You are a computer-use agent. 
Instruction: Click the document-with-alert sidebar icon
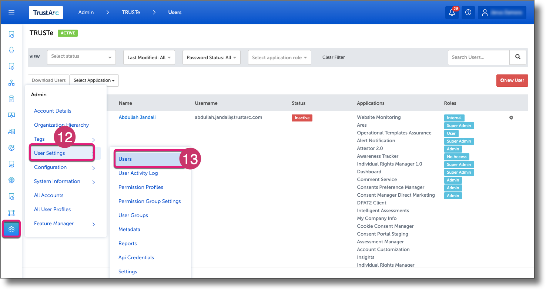point(11,197)
